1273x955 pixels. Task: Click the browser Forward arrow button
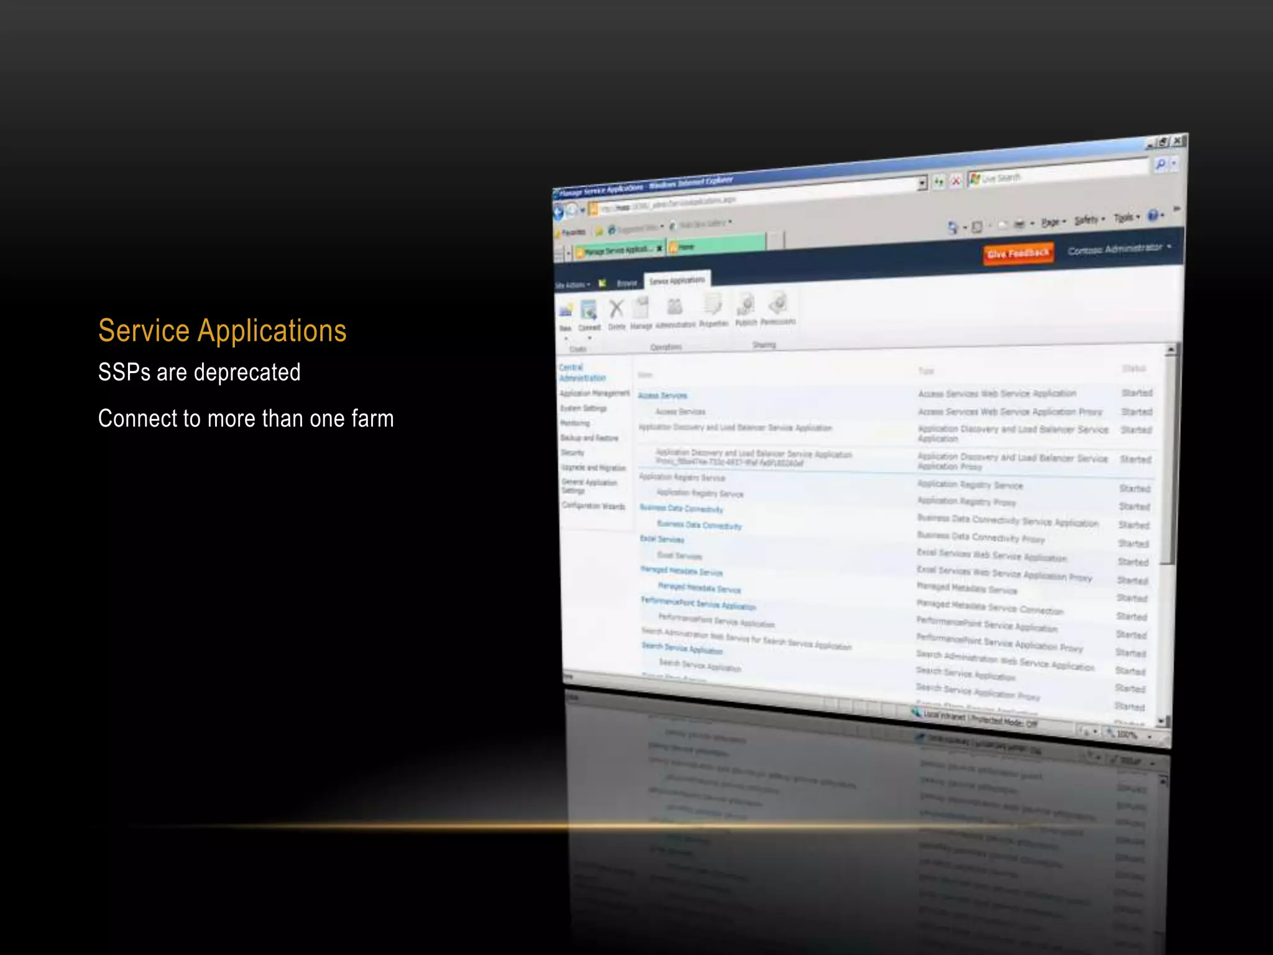pos(571,211)
